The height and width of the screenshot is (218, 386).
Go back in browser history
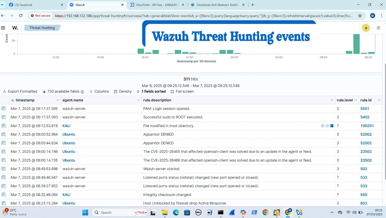coord(3,16)
